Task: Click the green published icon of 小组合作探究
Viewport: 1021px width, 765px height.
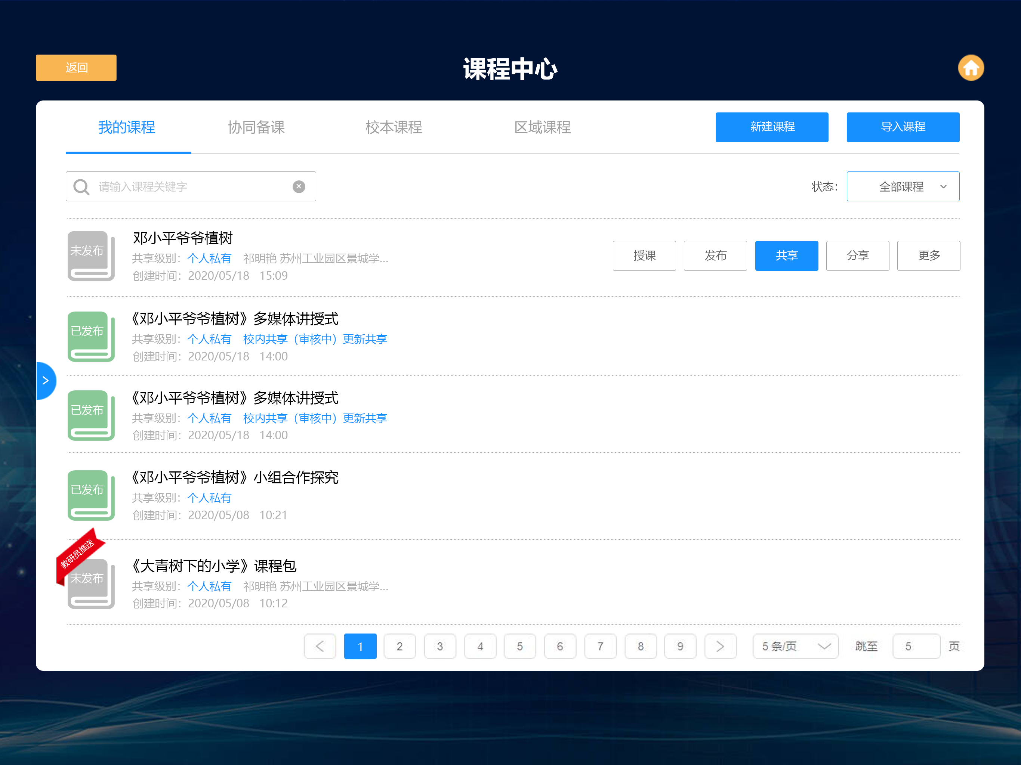Action: [91, 495]
